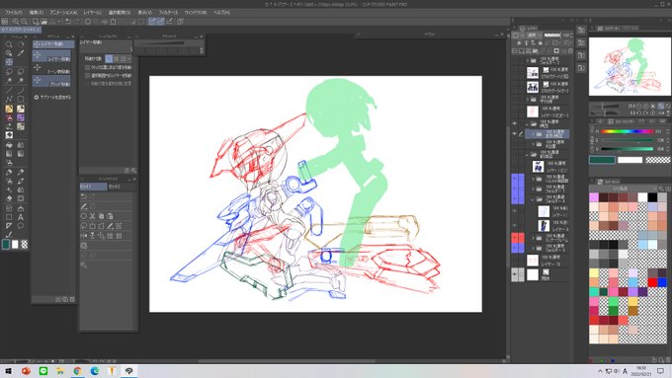Open the 編集 (Edit) menu

pos(37,13)
